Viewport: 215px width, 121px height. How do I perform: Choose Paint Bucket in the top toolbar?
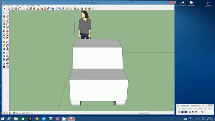34,9
